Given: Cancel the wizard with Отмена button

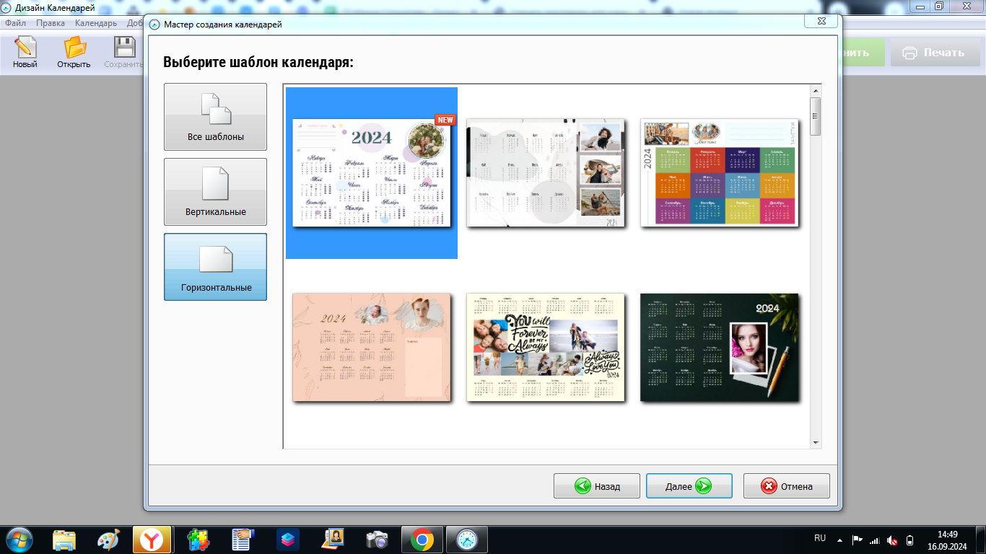Looking at the screenshot, I should point(786,486).
